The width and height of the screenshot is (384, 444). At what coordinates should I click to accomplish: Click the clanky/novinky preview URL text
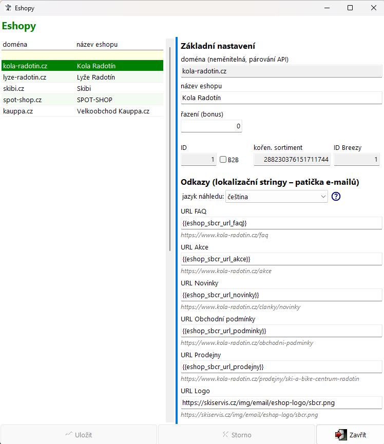pyautogui.click(x=241, y=307)
